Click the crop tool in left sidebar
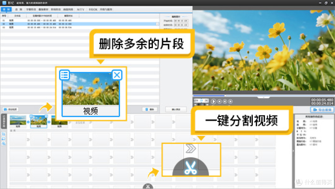335x189 pixels. pos(3,134)
